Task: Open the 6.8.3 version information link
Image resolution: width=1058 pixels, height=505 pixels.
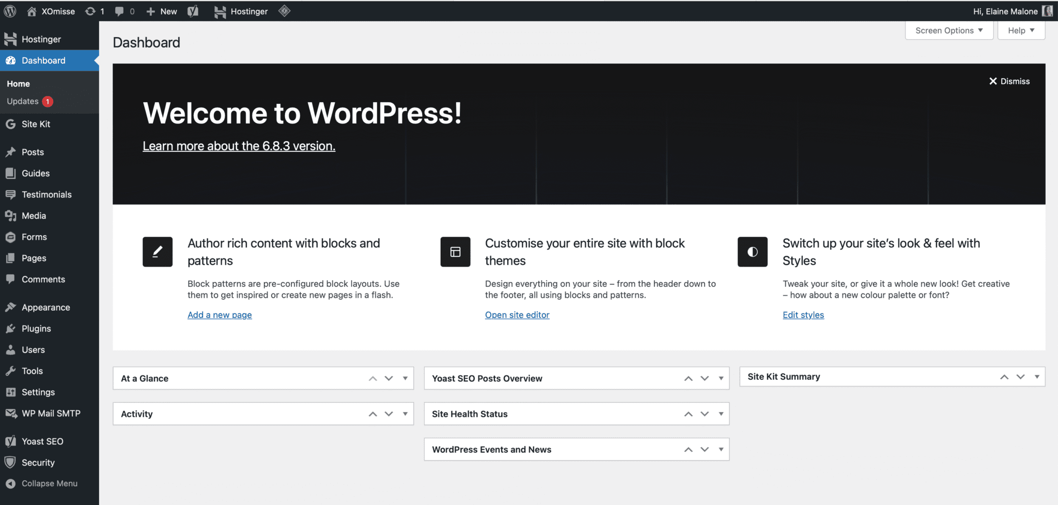Action: click(x=239, y=146)
